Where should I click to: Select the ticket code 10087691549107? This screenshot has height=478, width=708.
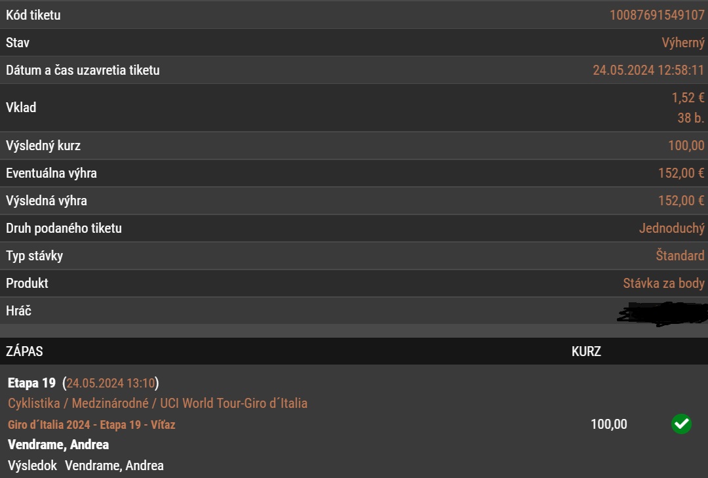point(657,15)
